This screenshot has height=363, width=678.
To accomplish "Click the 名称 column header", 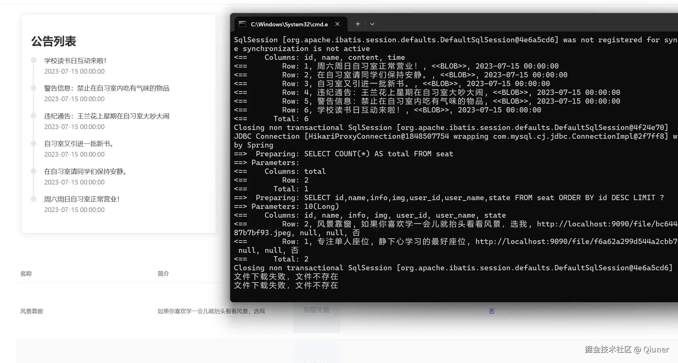I will 26,274.
